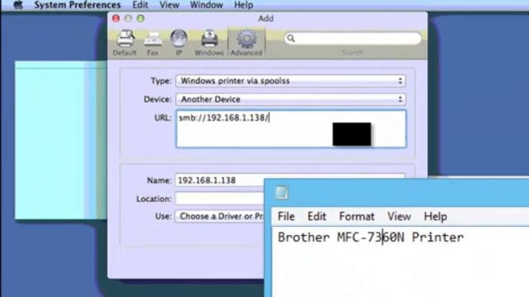Viewport: 529px width, 297px height.
Task: Select the Advanced gear toolbar icon
Action: [247, 43]
